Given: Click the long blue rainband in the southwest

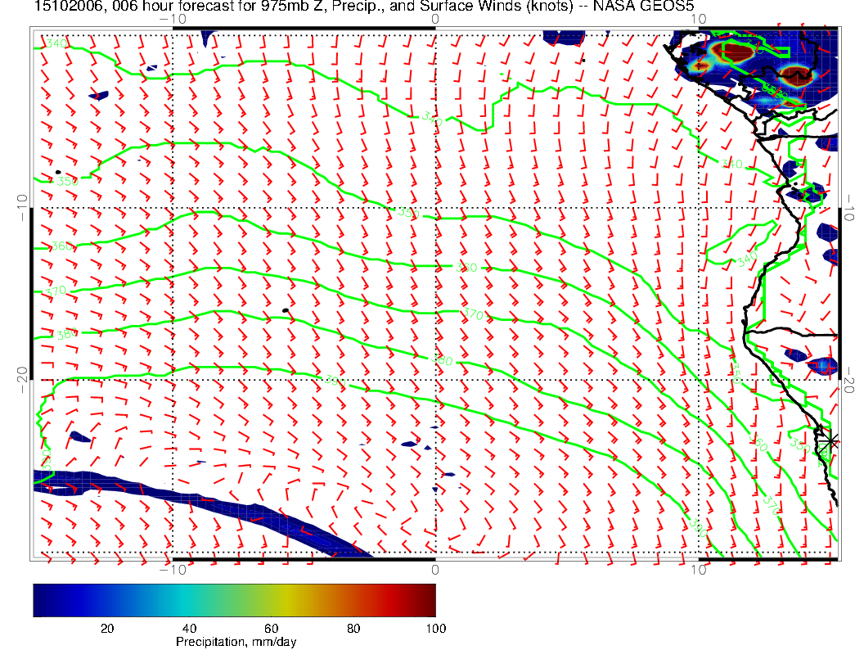Looking at the screenshot, I should click(205, 508).
